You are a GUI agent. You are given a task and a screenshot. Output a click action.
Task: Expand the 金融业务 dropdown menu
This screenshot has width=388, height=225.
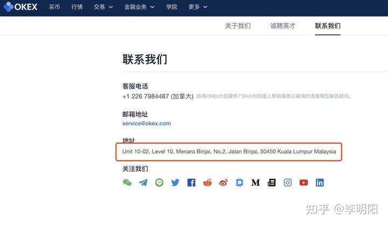click(x=140, y=7)
